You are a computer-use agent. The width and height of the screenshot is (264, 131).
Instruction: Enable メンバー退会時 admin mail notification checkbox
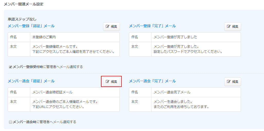[x=11, y=122]
